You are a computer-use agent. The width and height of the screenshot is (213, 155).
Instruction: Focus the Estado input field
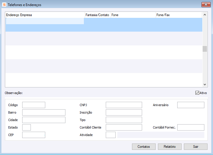tap(27, 127)
